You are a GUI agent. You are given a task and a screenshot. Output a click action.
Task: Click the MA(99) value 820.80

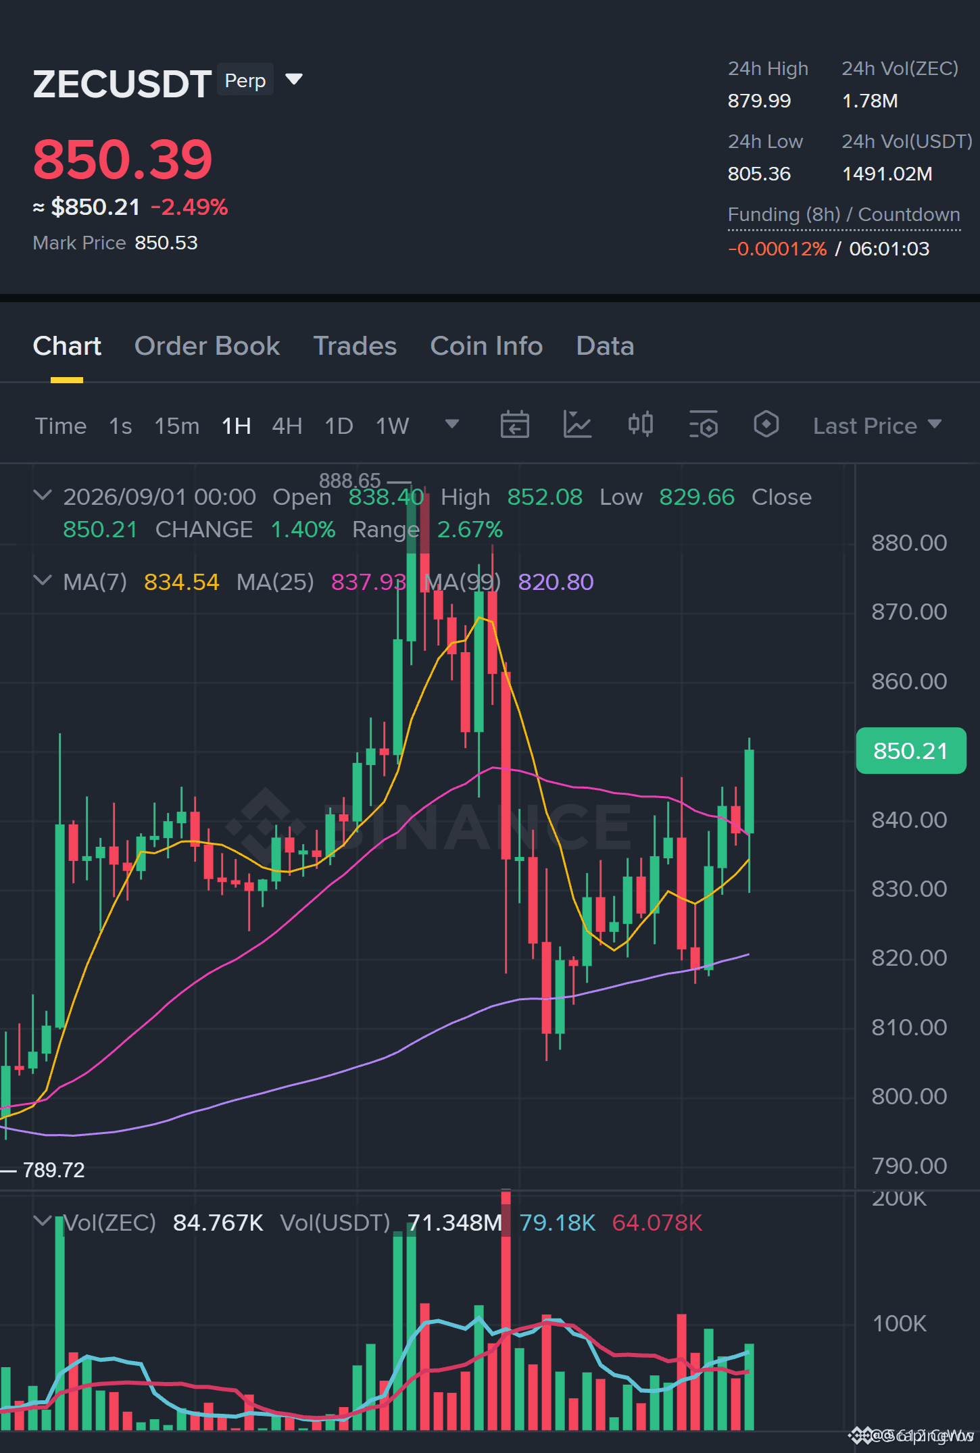tap(556, 582)
